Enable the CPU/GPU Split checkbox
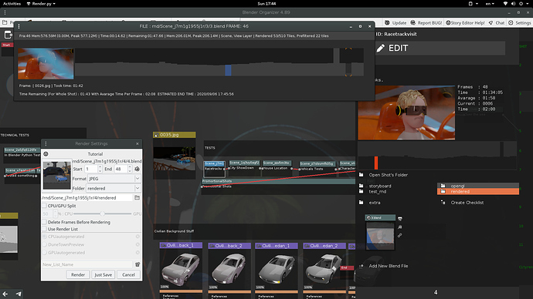533x299 pixels. pyautogui.click(x=44, y=206)
